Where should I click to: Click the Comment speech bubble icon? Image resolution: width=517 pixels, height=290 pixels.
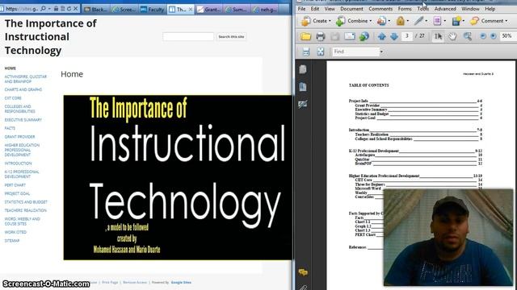pos(474,21)
